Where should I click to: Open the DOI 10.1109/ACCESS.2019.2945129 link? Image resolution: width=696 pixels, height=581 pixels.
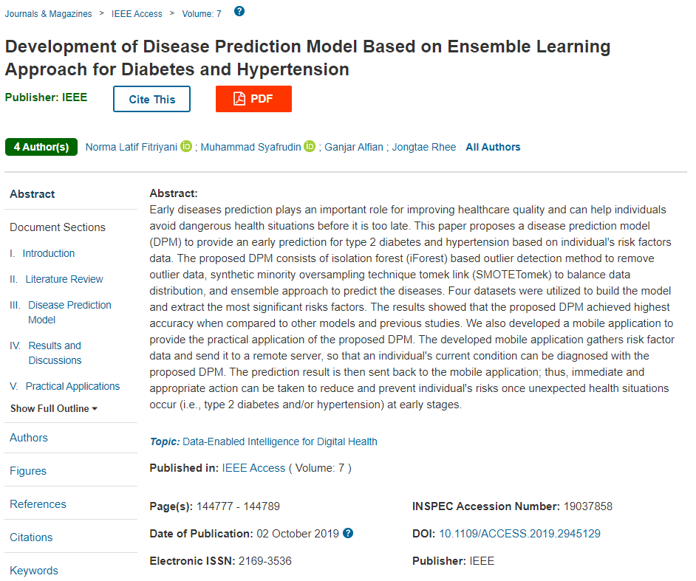click(x=519, y=534)
